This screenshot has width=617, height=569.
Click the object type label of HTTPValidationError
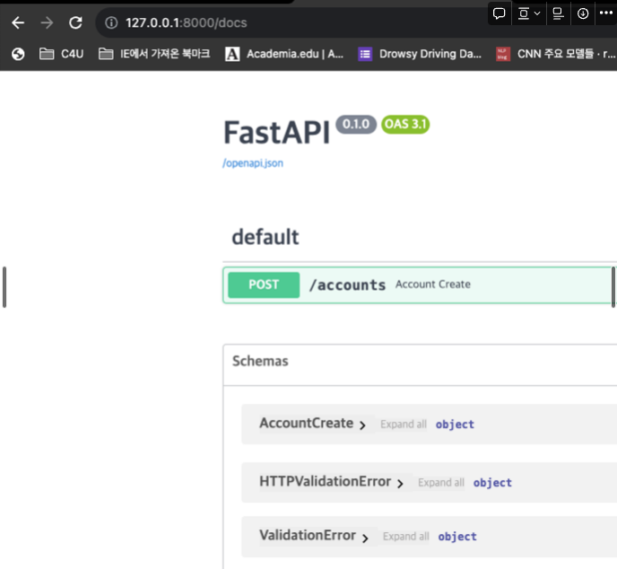492,483
